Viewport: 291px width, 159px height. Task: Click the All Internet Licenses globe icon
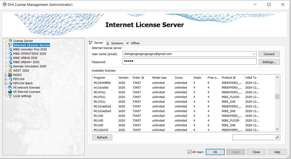[10, 92]
